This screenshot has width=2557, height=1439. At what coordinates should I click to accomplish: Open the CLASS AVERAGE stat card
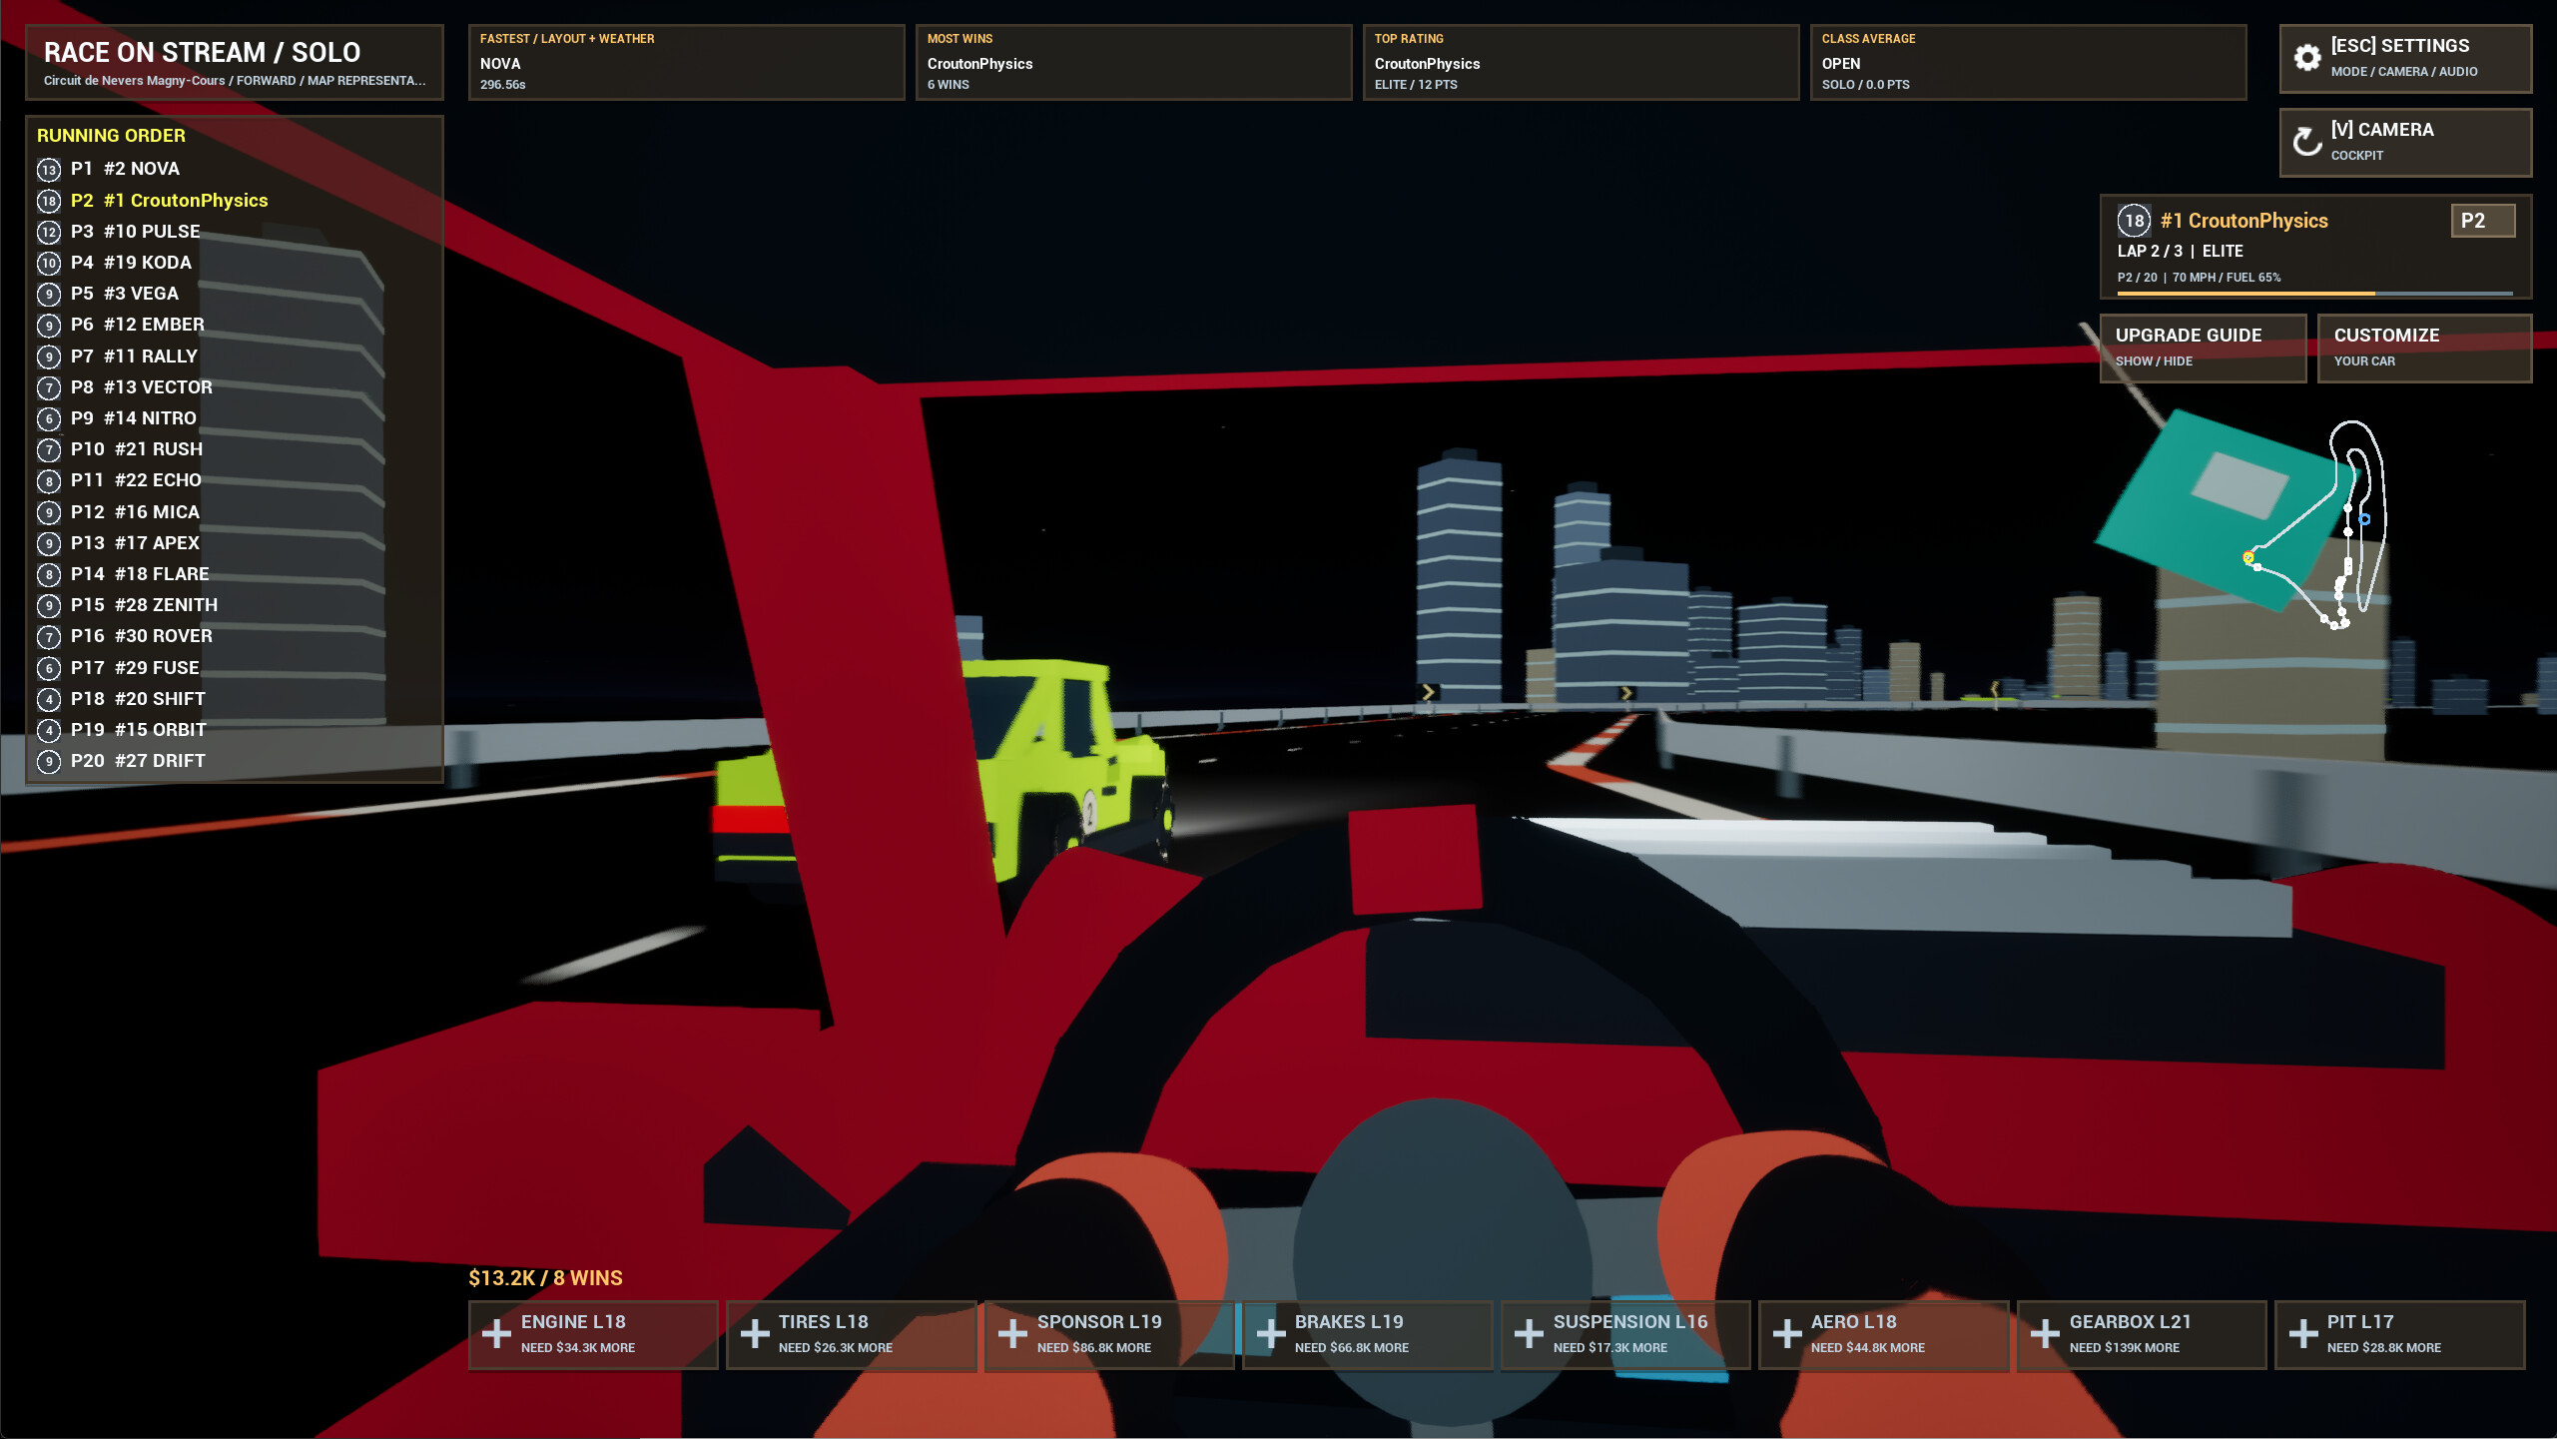[2028, 62]
